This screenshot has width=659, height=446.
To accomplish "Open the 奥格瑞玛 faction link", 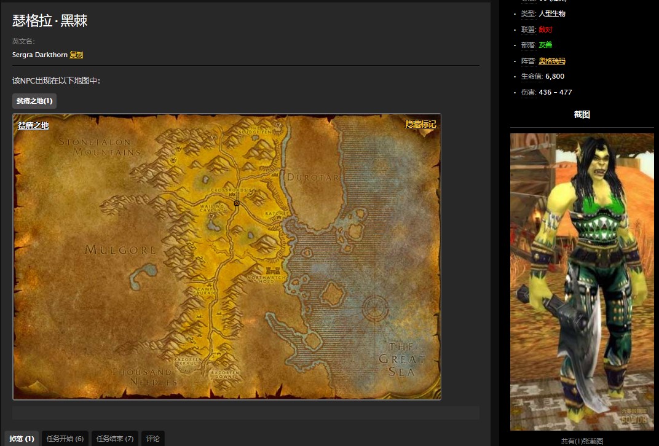I will (551, 61).
